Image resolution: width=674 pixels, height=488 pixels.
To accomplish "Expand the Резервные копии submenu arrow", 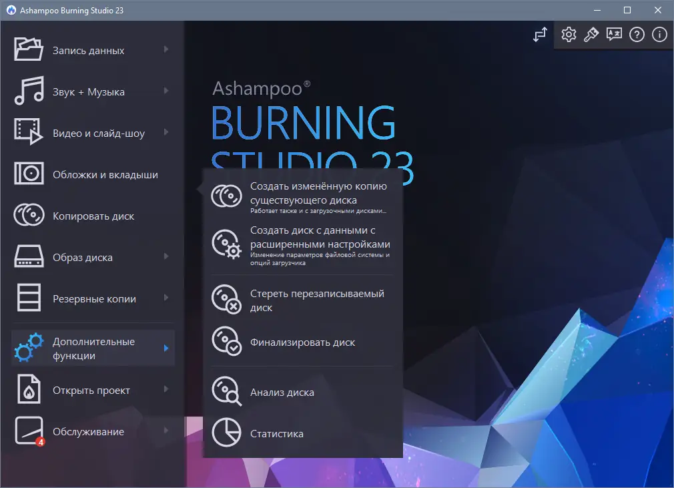I will coord(166,298).
